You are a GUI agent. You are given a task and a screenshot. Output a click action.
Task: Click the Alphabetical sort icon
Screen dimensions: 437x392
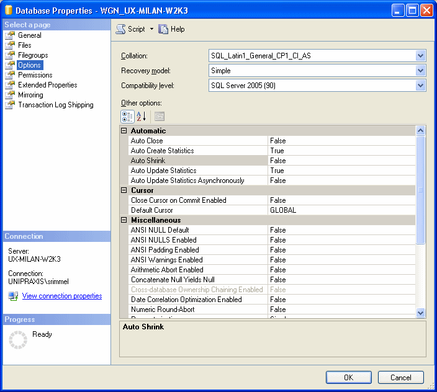(x=142, y=116)
